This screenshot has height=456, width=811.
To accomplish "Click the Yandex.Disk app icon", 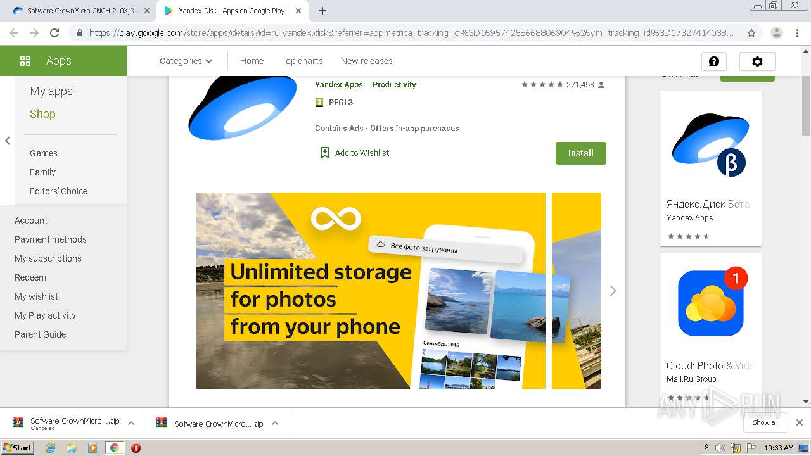I will tap(243, 108).
